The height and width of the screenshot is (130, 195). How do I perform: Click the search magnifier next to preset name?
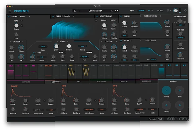coord(112,11)
